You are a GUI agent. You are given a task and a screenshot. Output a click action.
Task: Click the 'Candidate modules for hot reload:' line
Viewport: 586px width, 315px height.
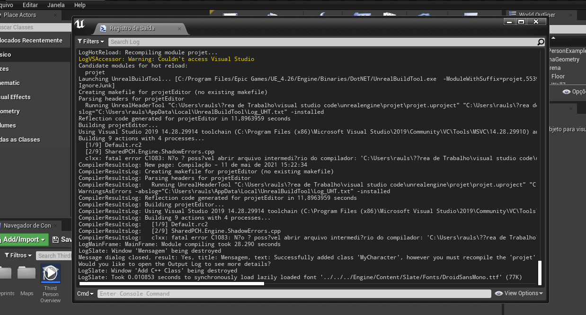pyautogui.click(x=133, y=66)
